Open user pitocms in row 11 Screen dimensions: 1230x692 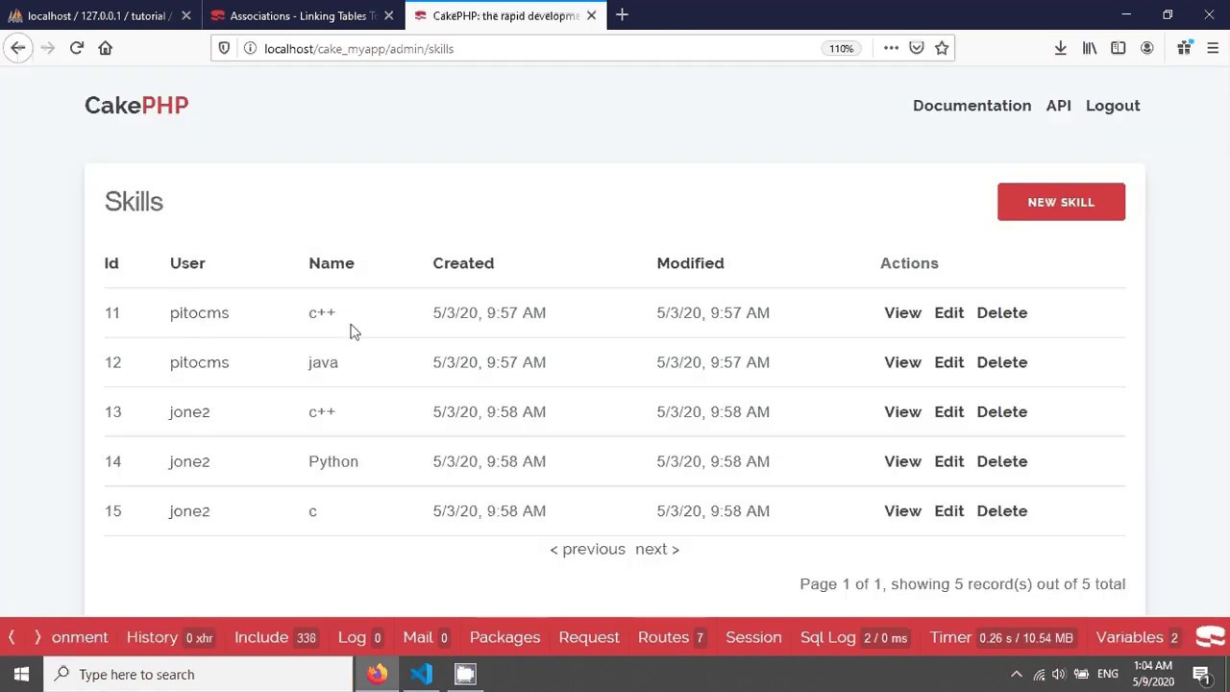click(x=199, y=312)
